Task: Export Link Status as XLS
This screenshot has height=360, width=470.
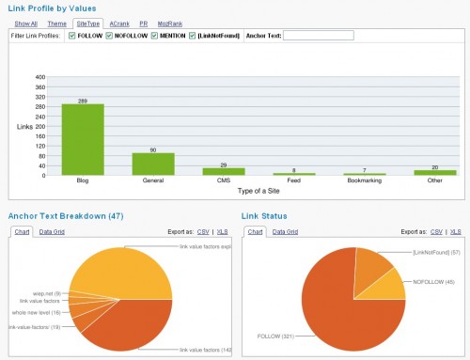Action: pos(456,232)
